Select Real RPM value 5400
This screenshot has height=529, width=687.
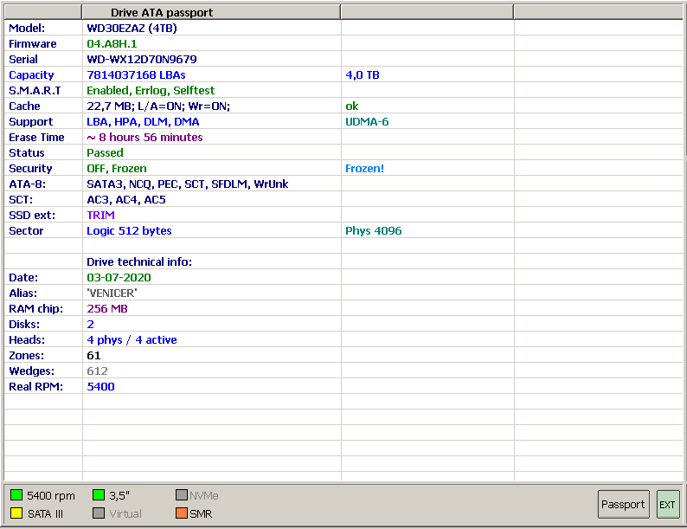coord(100,386)
